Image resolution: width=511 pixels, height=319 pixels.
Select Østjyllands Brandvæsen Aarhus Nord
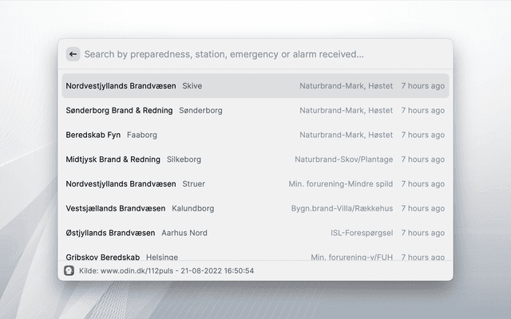pyautogui.click(x=255, y=233)
